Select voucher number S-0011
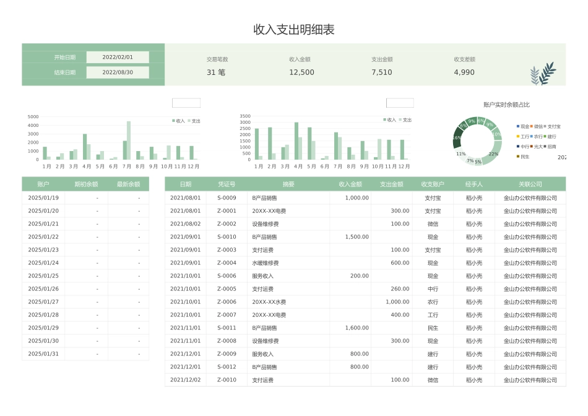The image size is (588, 416). click(227, 328)
